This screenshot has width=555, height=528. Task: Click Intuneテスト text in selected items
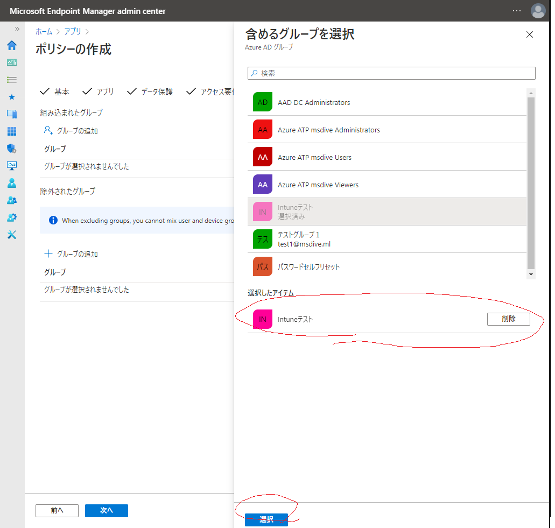pos(295,319)
